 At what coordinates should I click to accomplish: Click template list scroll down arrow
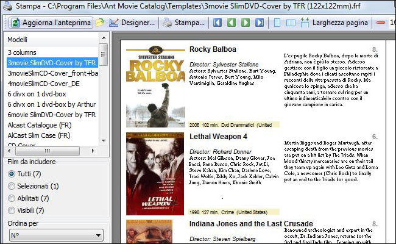coord(104,141)
